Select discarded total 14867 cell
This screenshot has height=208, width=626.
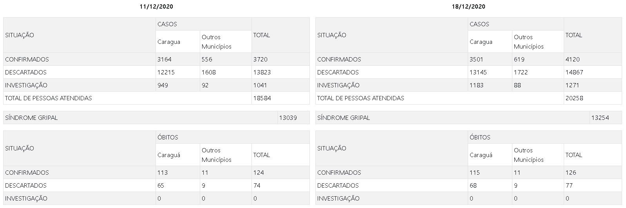tap(593, 72)
